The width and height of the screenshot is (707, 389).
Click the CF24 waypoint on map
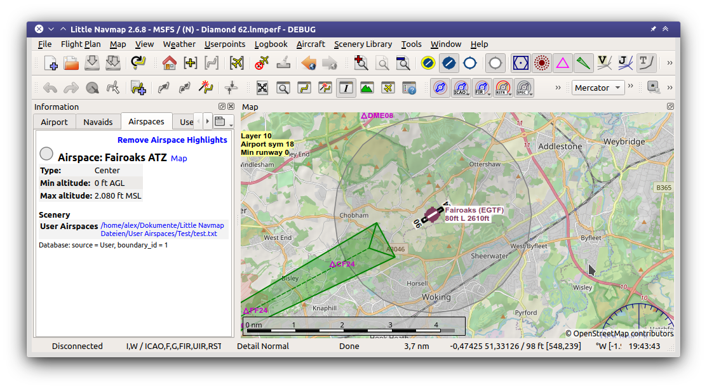pyautogui.click(x=333, y=264)
